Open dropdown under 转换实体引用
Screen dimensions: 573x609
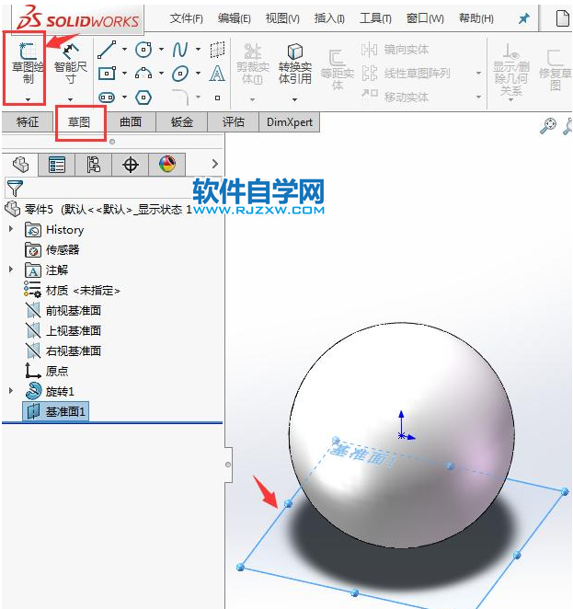pos(294,100)
